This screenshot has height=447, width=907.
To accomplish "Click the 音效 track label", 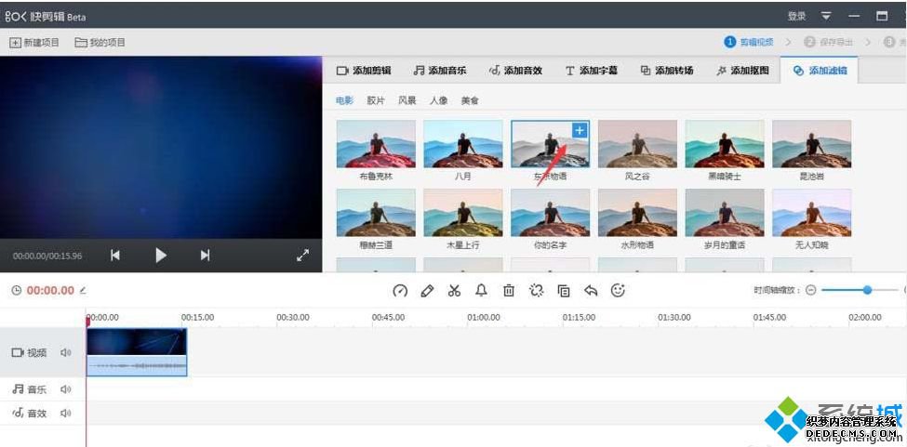I will (x=37, y=413).
